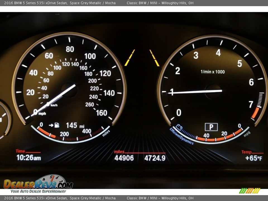
Task: Click the DealerRevs.com logo
Action: pyautogui.click(x=38, y=184)
